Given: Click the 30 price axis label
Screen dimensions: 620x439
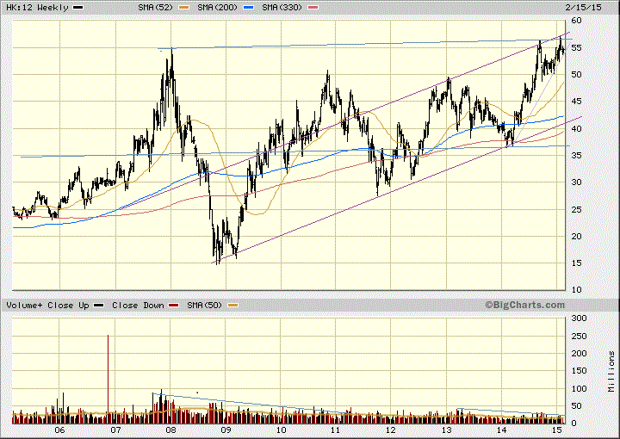Looking at the screenshot, I should [576, 182].
